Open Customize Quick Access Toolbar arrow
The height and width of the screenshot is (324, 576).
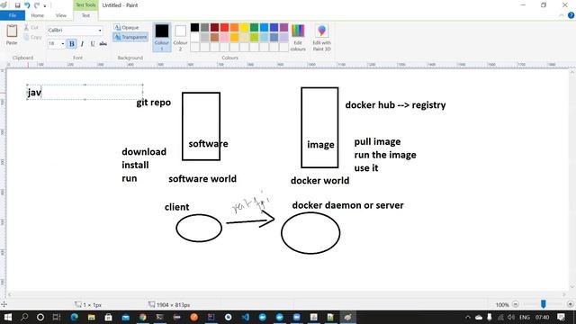click(x=45, y=5)
